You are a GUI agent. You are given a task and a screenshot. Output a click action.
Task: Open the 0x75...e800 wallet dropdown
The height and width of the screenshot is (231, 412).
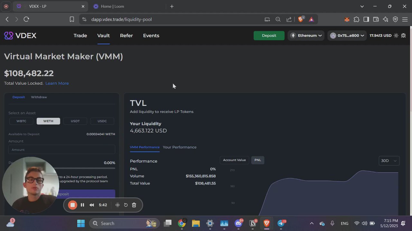point(347,36)
